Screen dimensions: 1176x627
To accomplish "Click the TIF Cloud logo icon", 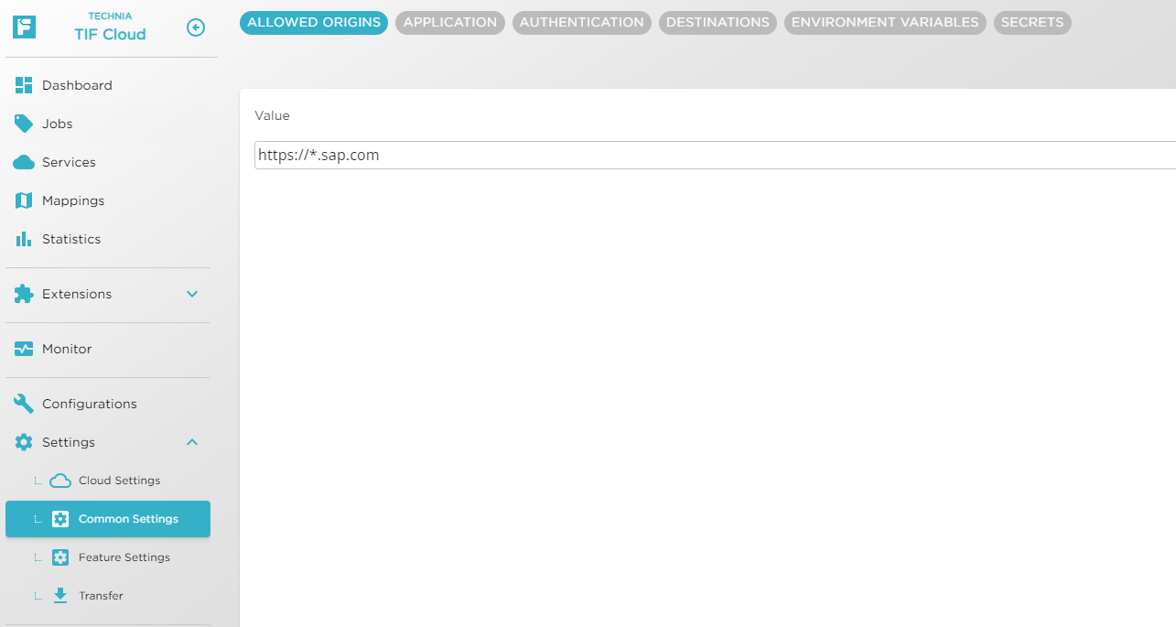I will pyautogui.click(x=25, y=27).
